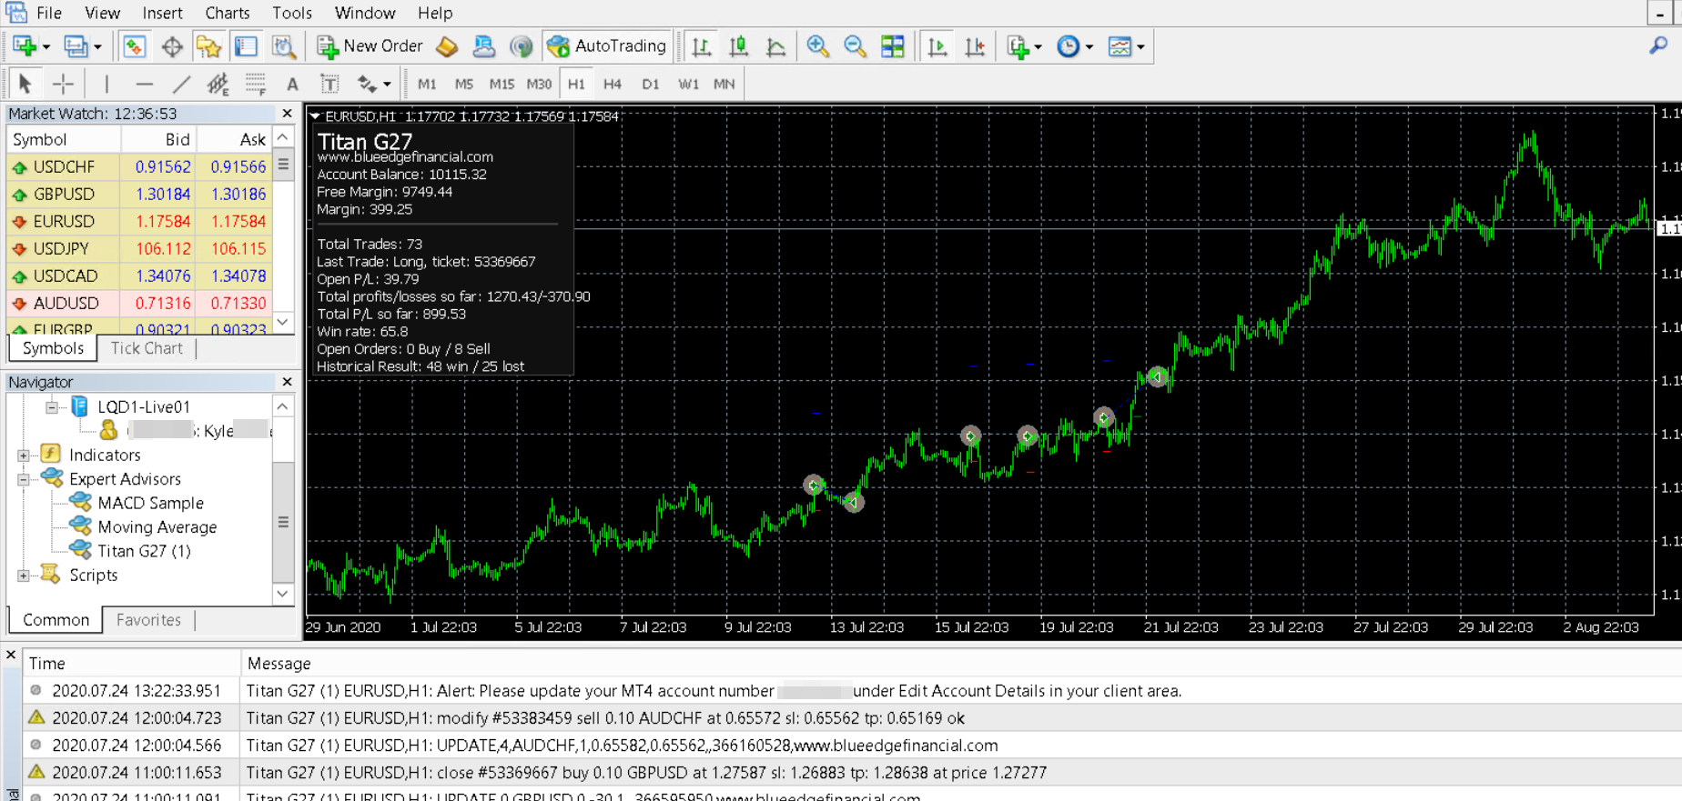Viewport: 1682px width, 801px height.
Task: Click the Periods clock icon
Action: pos(1068,46)
